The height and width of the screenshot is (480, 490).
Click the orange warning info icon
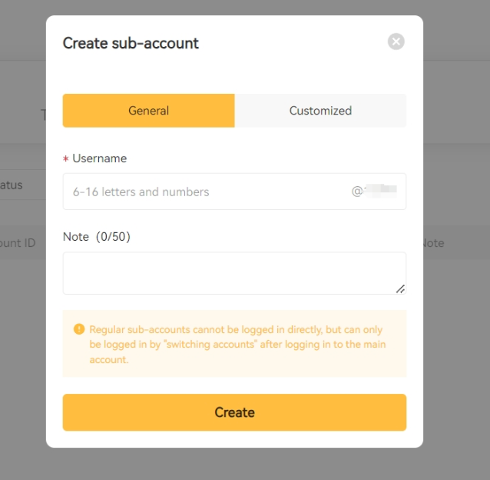79,329
